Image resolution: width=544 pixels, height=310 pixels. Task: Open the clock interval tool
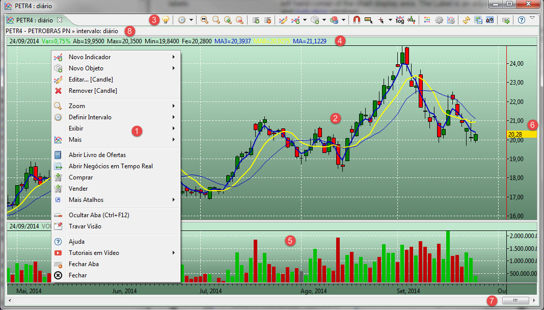tap(182, 20)
